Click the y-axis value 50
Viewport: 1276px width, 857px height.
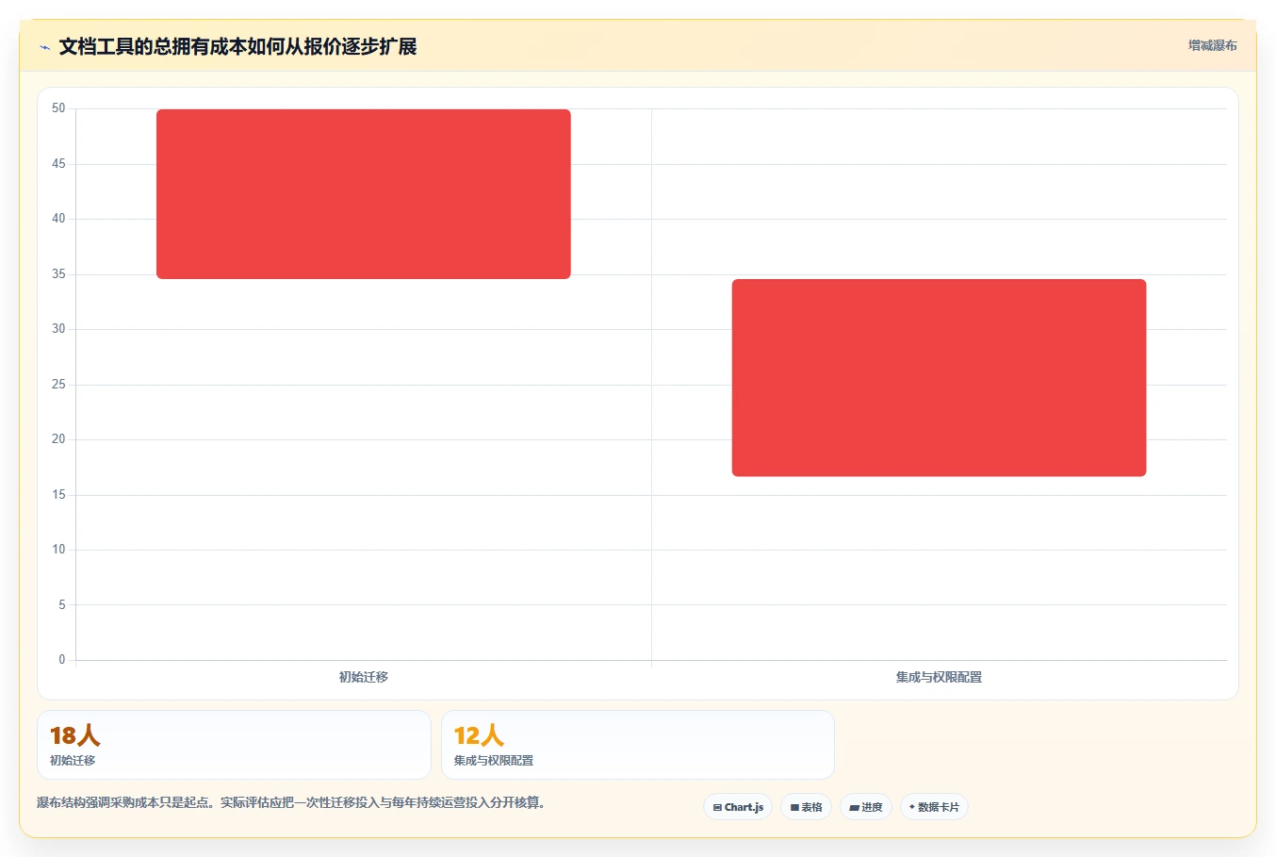click(x=58, y=108)
